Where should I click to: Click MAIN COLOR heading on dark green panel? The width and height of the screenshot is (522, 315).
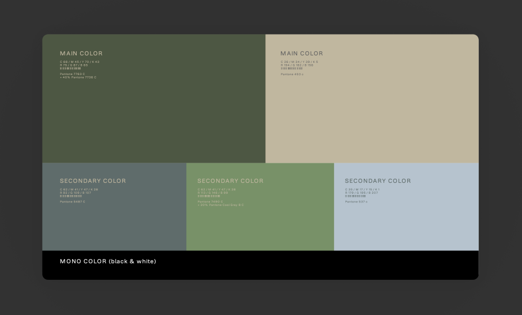(81, 54)
